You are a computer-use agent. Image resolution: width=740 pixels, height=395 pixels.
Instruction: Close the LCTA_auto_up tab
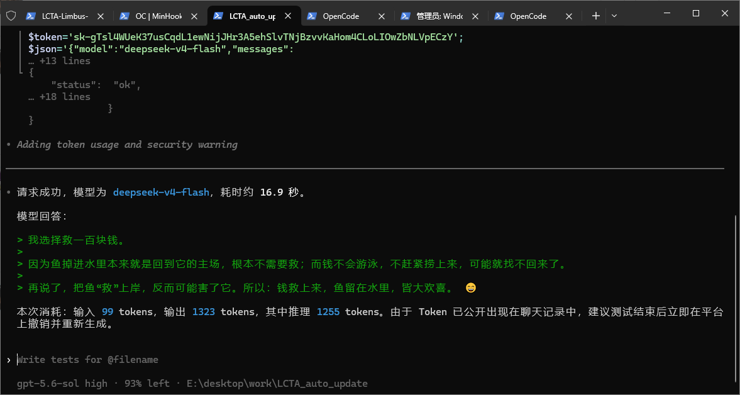pyautogui.click(x=287, y=16)
